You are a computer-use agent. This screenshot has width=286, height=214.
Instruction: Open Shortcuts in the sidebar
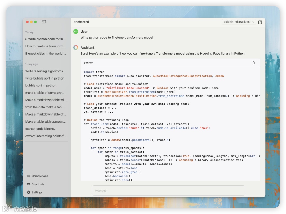(x=38, y=184)
